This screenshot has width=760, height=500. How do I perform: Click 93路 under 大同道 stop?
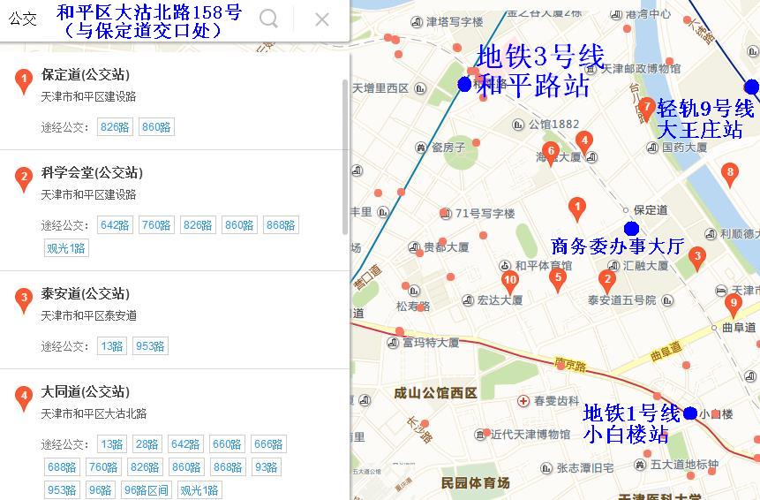(x=266, y=467)
